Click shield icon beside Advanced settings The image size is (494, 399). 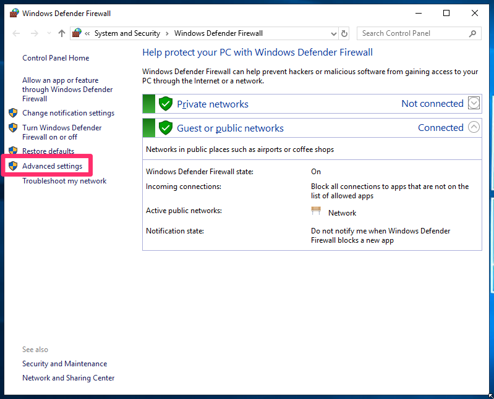(x=13, y=166)
